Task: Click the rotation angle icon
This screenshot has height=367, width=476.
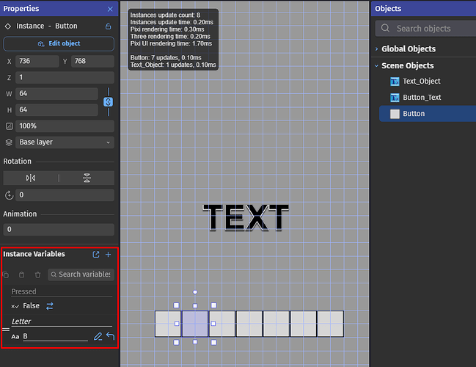Action: (x=10, y=195)
